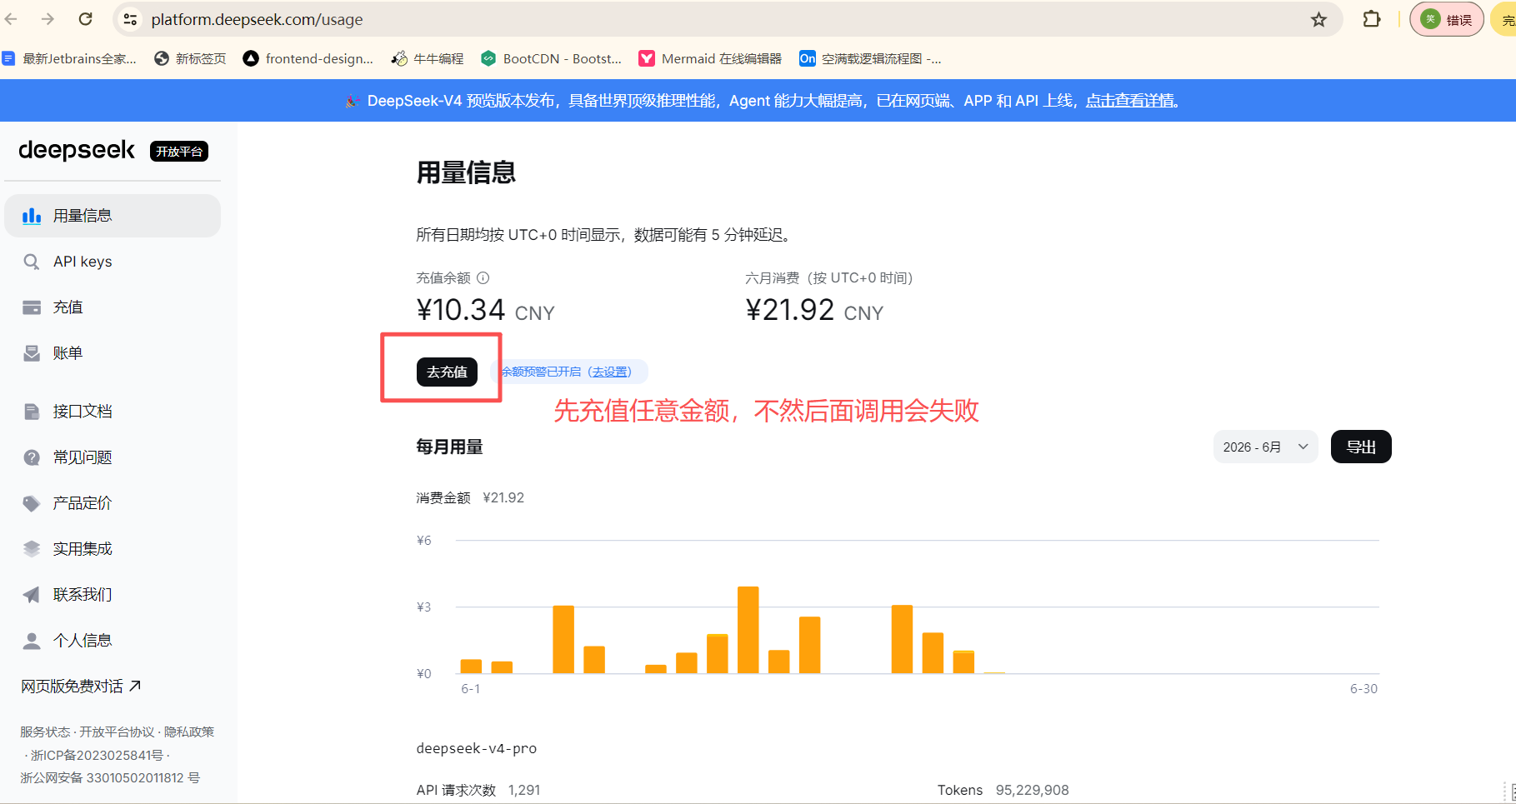Screen dimensions: 1516x804
Task: Click the browser forward arrow
Action: click(x=48, y=19)
